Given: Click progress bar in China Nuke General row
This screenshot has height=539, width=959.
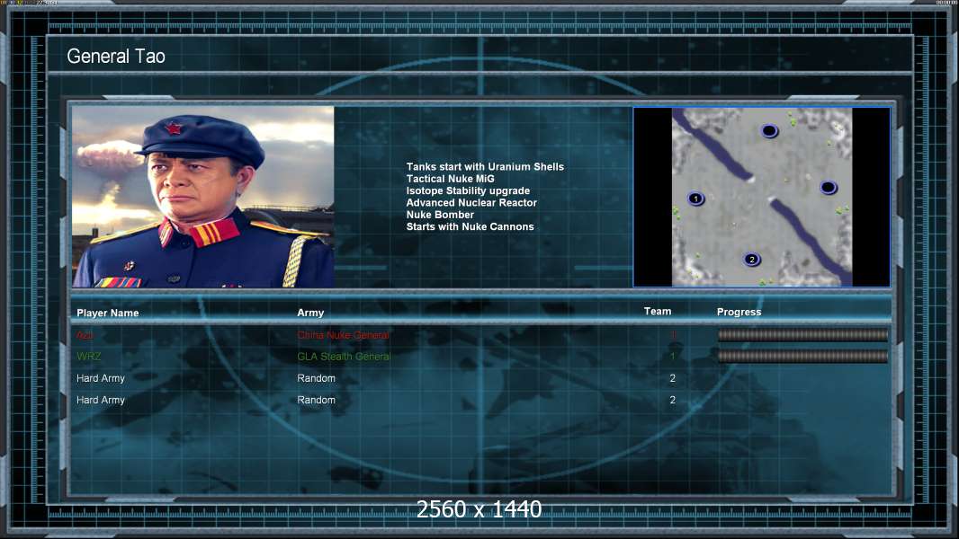Looking at the screenshot, I should point(802,334).
